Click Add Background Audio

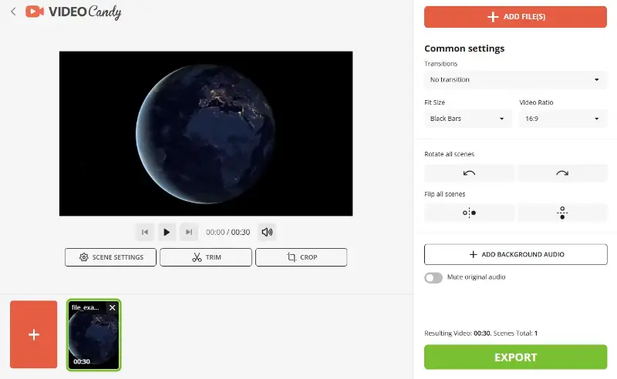click(515, 254)
